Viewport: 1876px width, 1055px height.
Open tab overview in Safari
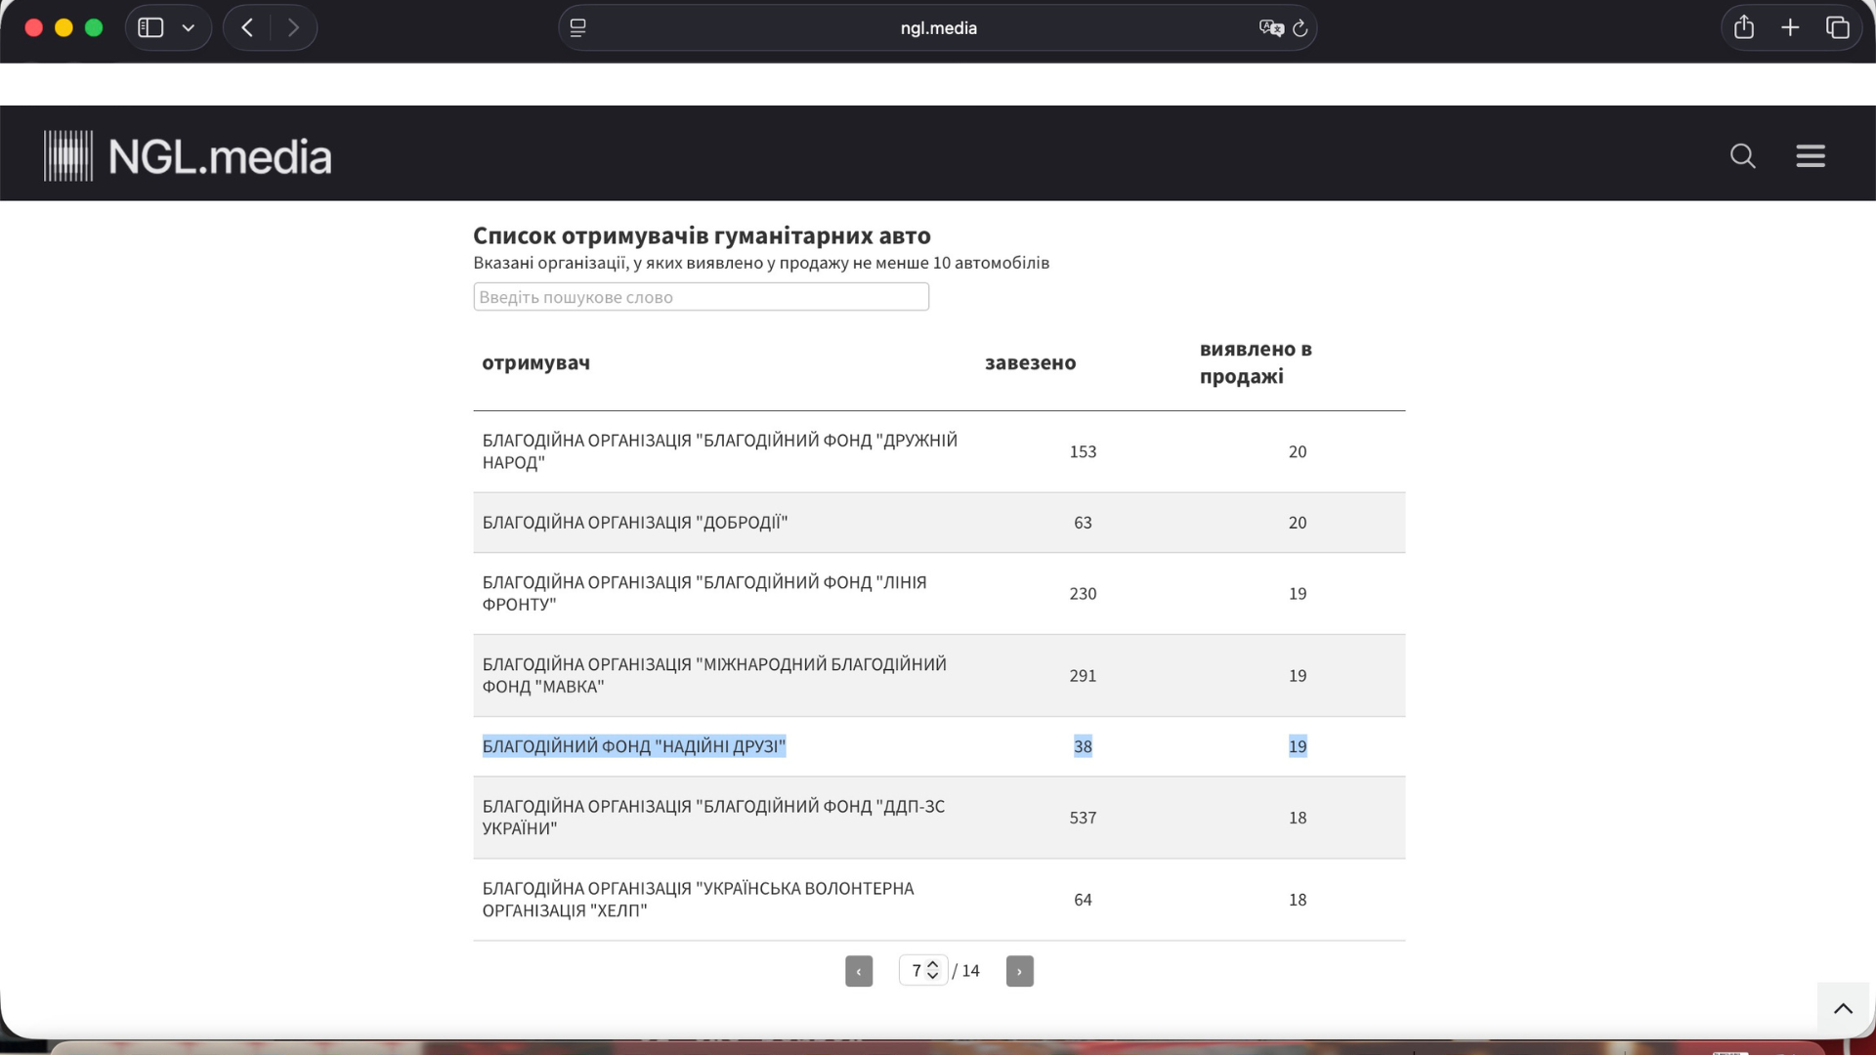coord(1838,27)
